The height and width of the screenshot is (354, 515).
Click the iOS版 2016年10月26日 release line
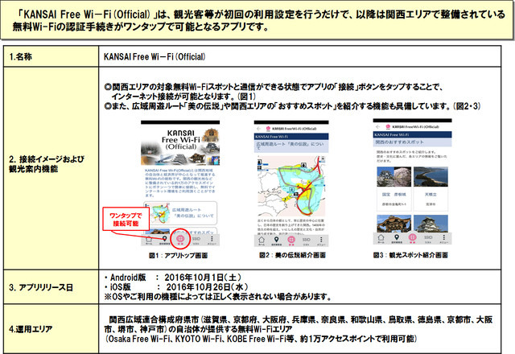coord(176,287)
